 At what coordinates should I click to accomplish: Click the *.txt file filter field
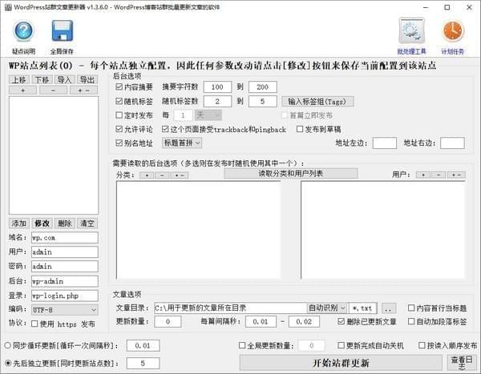[363, 308]
